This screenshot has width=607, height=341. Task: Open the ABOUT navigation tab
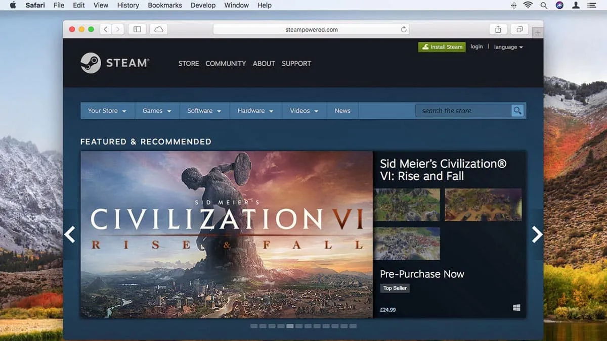[264, 63]
